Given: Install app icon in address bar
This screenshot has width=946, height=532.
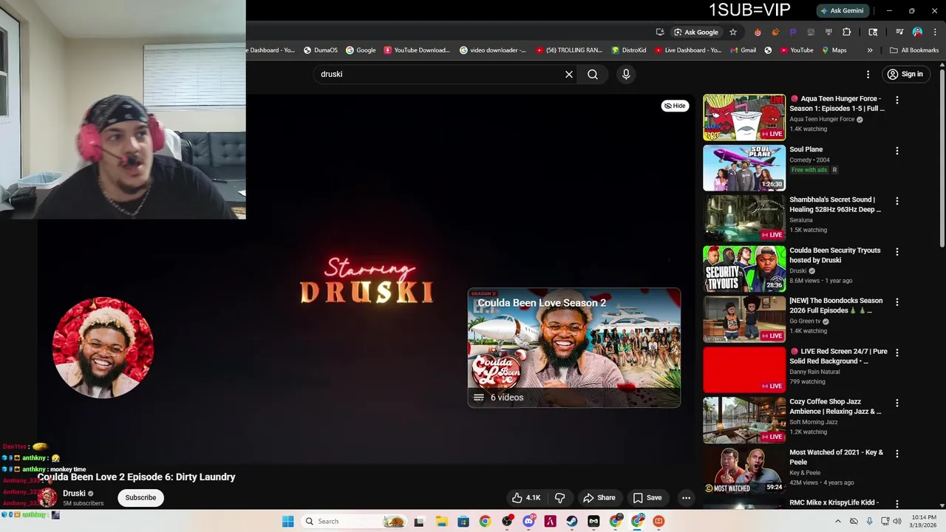Looking at the screenshot, I should pos(660,32).
